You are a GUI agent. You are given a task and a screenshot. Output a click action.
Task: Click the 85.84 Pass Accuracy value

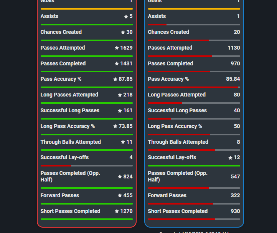[x=233, y=79]
